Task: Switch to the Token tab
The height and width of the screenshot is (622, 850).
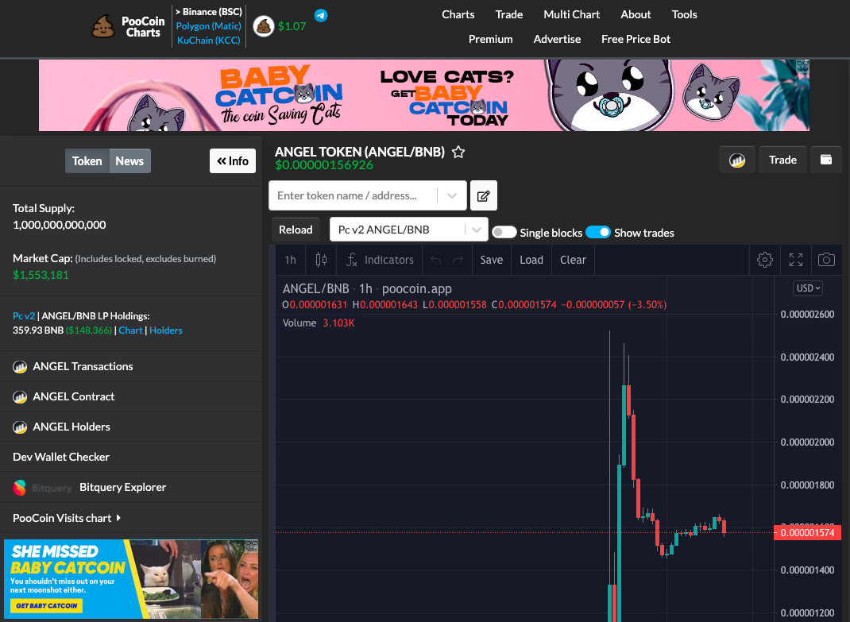Action: [x=87, y=161]
